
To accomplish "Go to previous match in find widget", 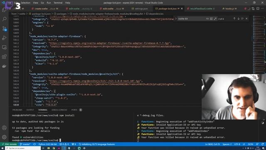I will click(x=234, y=18).
